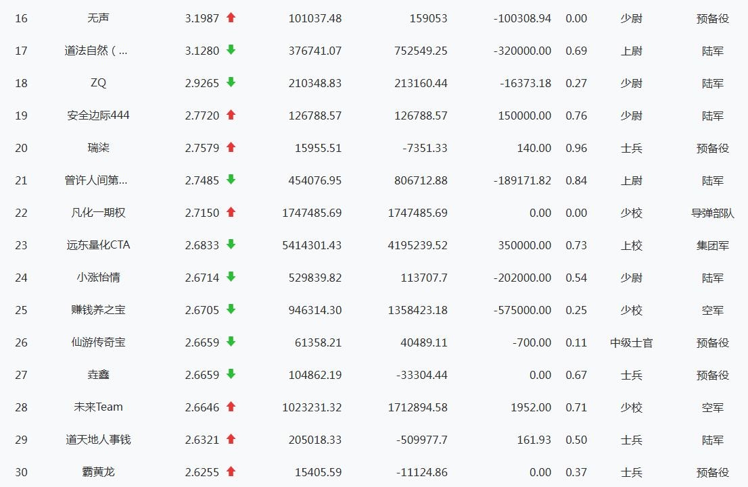The image size is (748, 487).
Task: Select the nickname 曾许人间第…
Action: [x=96, y=180]
